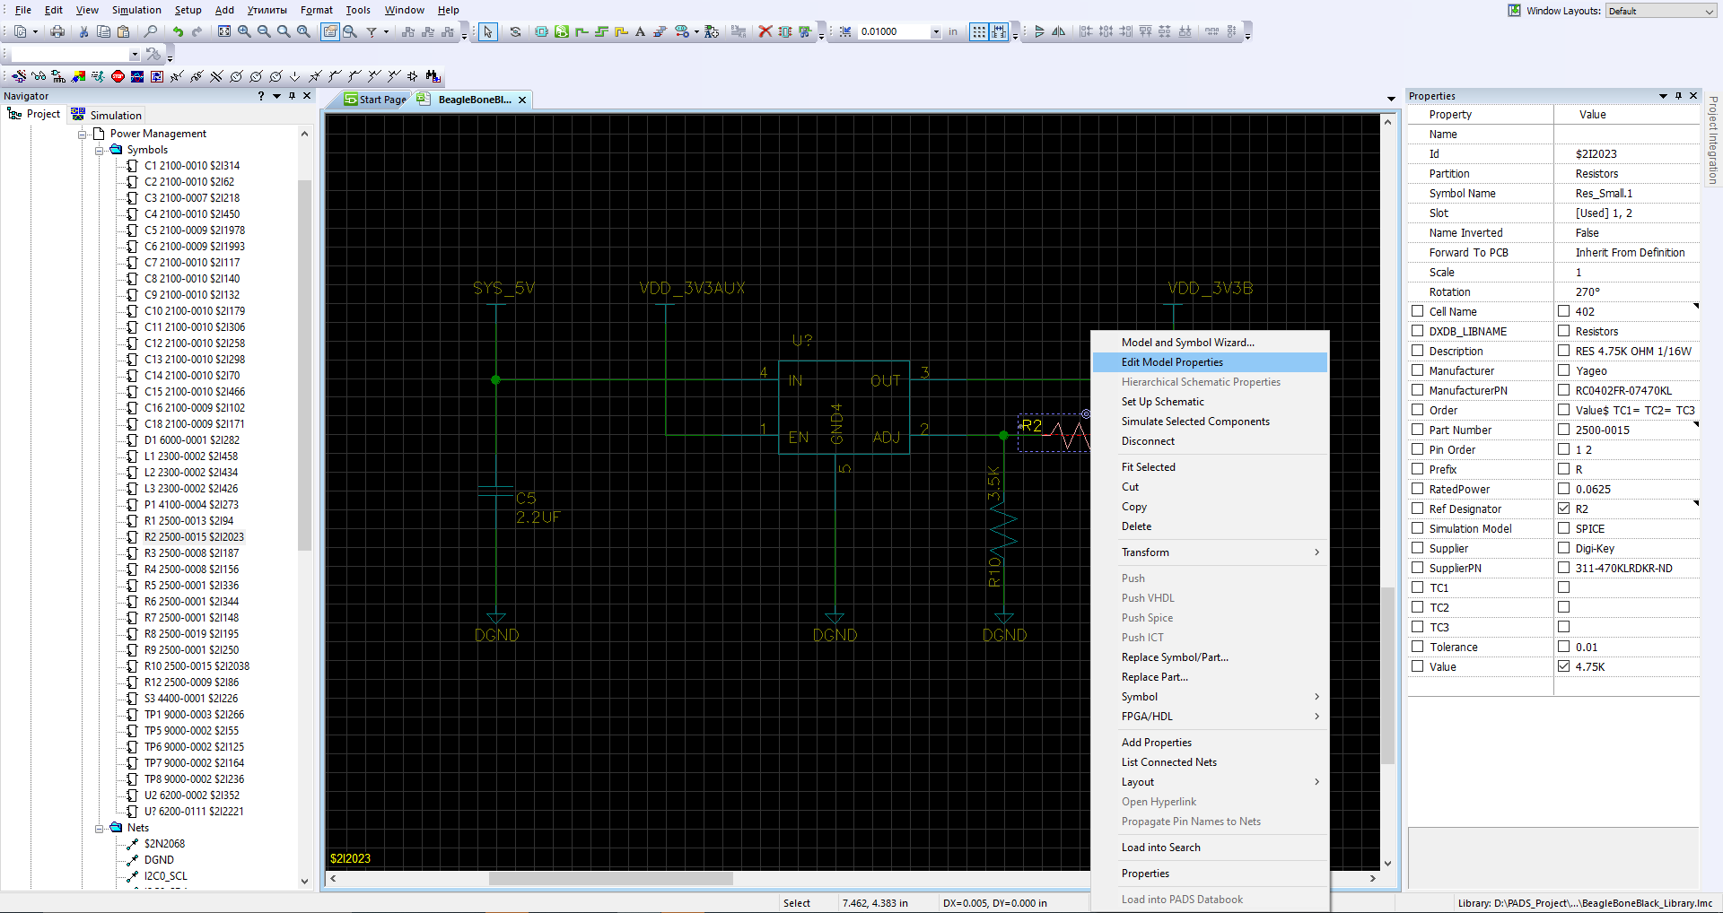
Task: Click the scissors Cut icon
Action: pos(83,31)
